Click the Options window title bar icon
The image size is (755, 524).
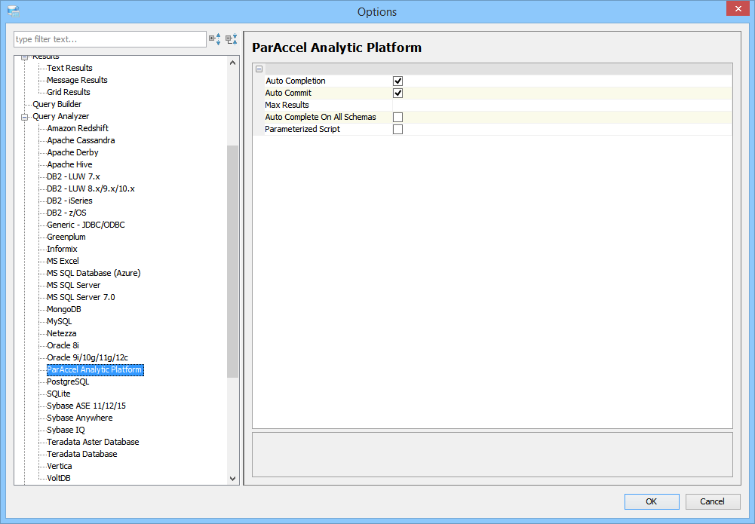13,11
